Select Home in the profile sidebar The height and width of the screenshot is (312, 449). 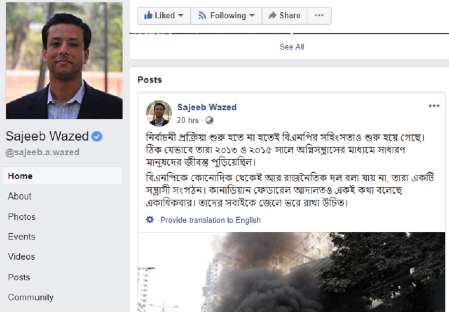pyautogui.click(x=18, y=176)
